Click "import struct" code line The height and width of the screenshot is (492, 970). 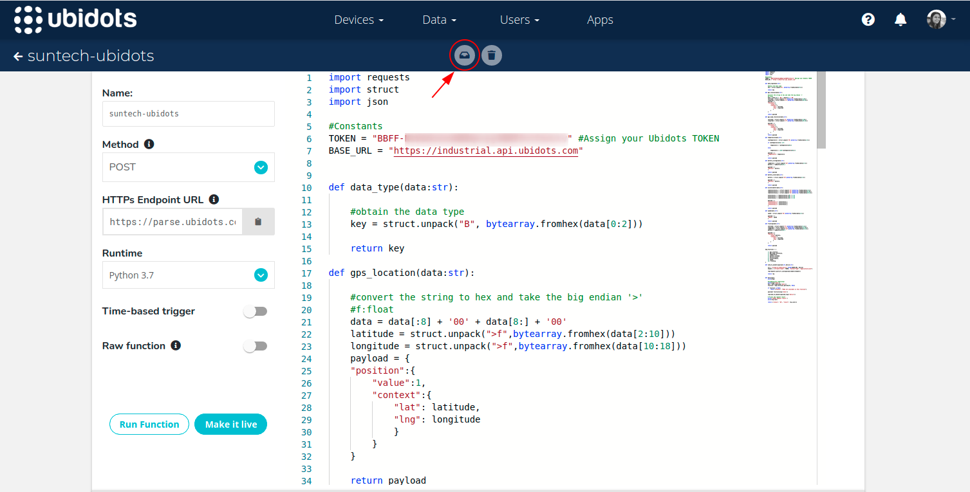(x=364, y=89)
